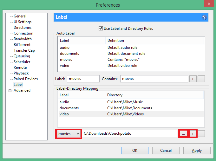
Task: Go to Scheduler settings
Action: [22, 62]
